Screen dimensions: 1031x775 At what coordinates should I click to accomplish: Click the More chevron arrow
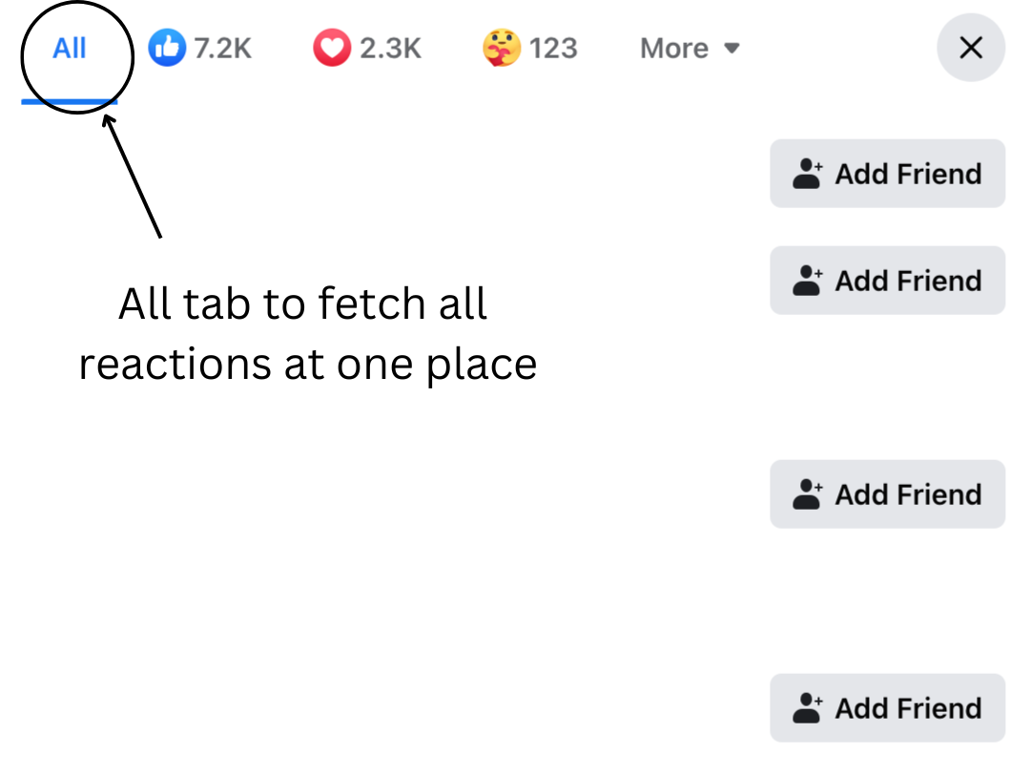pos(732,48)
